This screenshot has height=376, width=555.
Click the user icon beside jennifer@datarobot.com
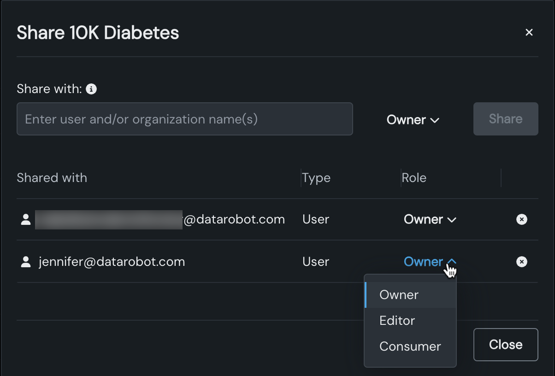coord(26,262)
